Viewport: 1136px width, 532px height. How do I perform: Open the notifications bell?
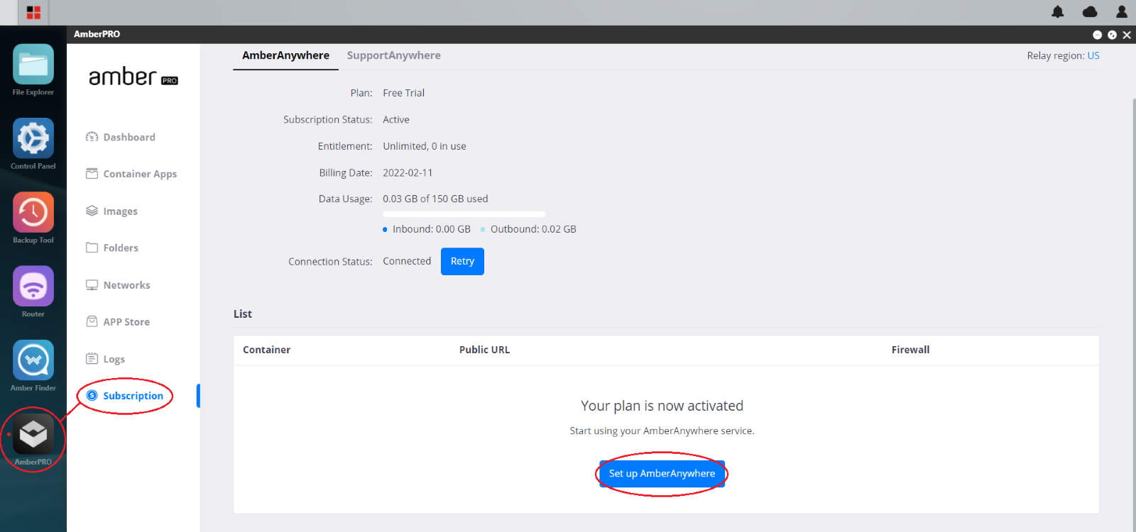[x=1058, y=12]
